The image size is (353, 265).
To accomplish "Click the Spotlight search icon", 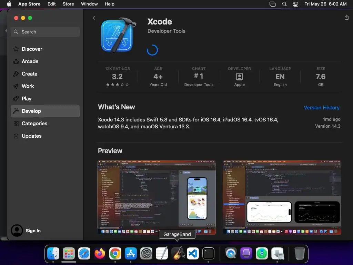I will click(284, 4).
